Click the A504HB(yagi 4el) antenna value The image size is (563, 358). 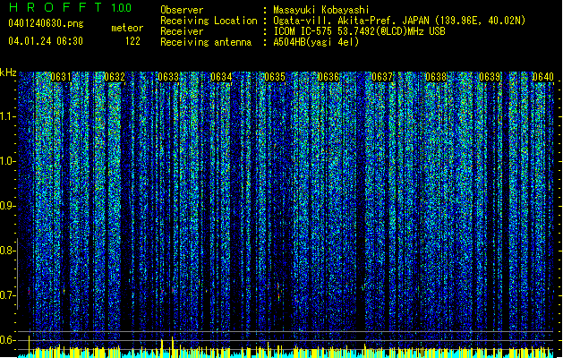(316, 42)
